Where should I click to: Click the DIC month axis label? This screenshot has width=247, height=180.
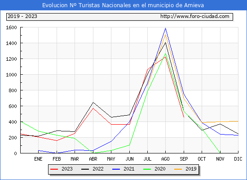[x=238, y=159]
